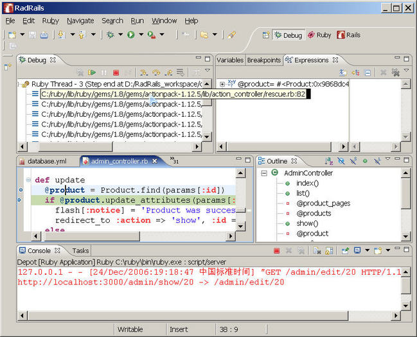Click the 38 : 9 cursor position status
Image resolution: width=417 pixels, height=337 pixels.
[x=229, y=329]
